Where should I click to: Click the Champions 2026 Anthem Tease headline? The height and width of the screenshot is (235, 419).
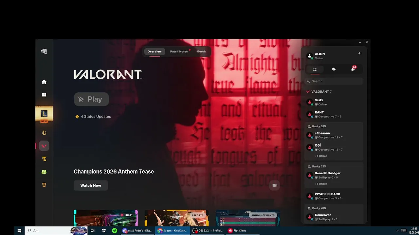(x=114, y=172)
